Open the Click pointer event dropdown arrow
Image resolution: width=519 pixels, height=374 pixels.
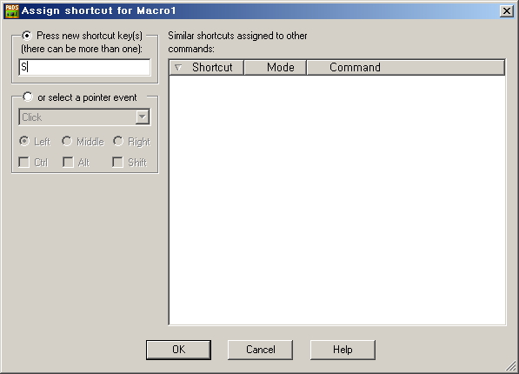point(143,117)
